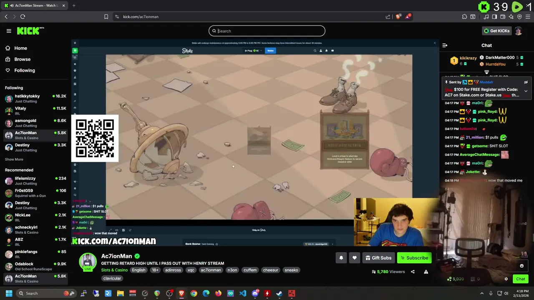Viewport: 534px width, 300px height.
Task: Open Brave Rewards triangle icon
Action: (x=408, y=17)
